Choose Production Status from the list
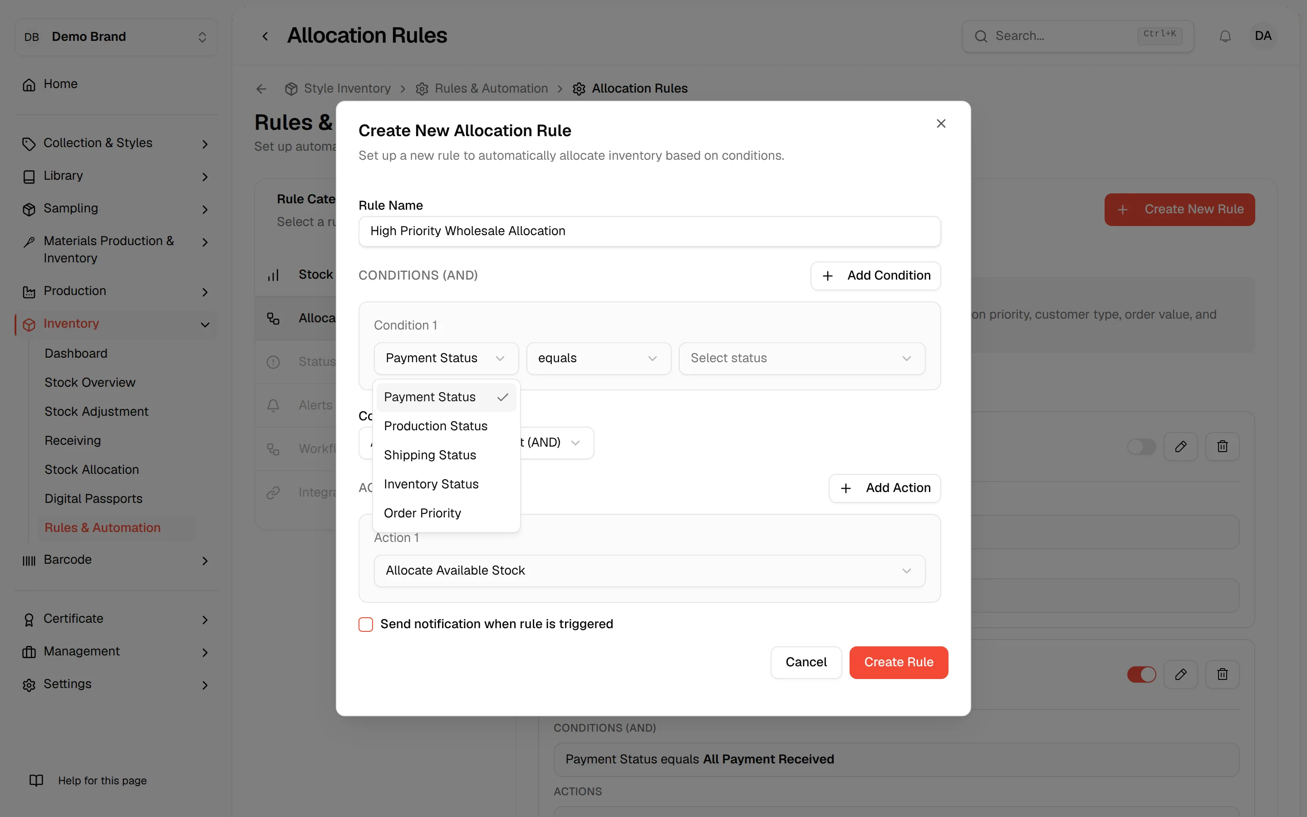 coord(446,426)
